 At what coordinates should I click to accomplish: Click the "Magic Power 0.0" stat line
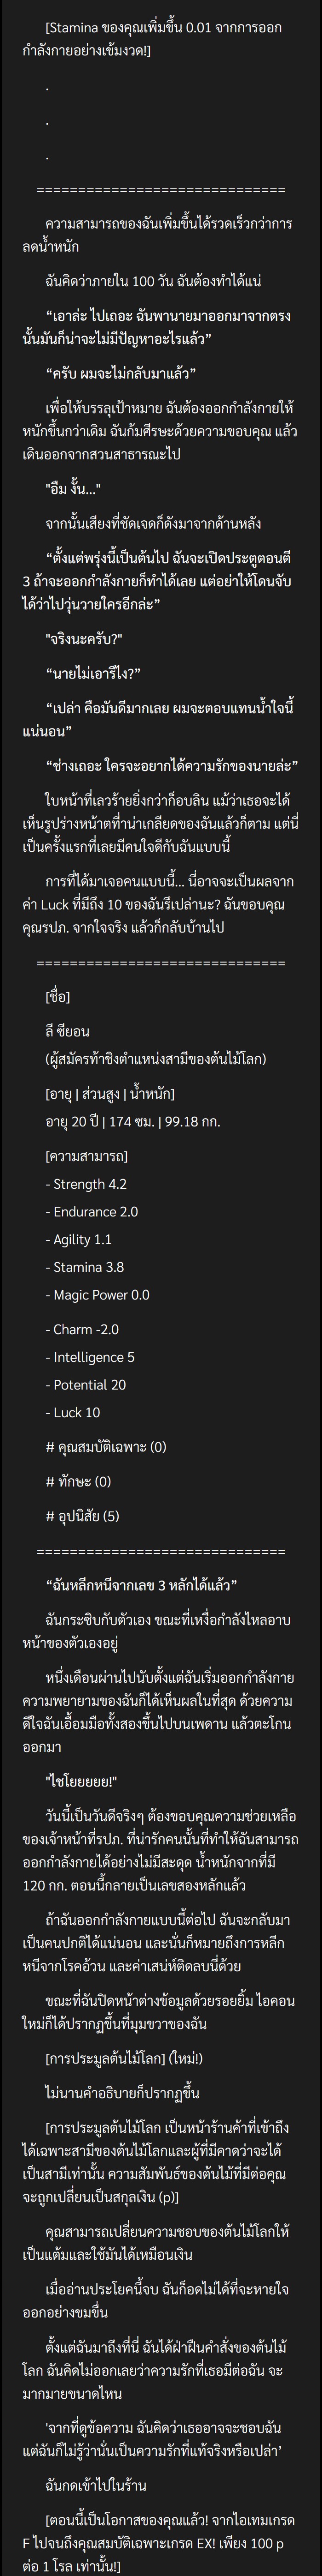pyautogui.click(x=98, y=1295)
